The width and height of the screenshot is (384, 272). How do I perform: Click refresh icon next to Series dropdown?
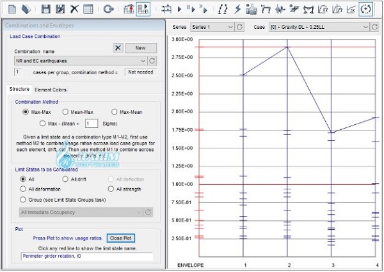pos(240,28)
